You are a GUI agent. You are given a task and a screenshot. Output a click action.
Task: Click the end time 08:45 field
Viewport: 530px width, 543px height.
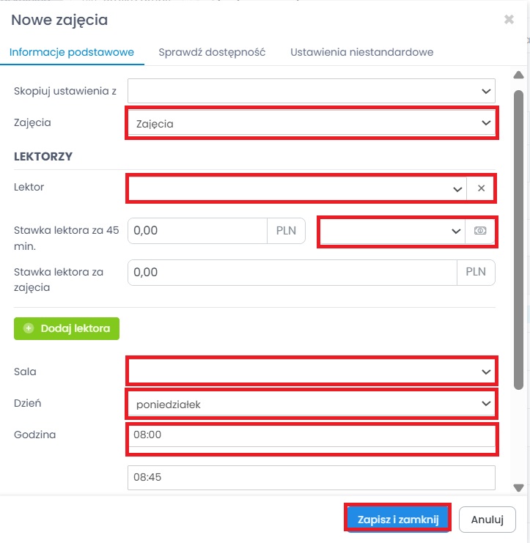tap(312, 477)
